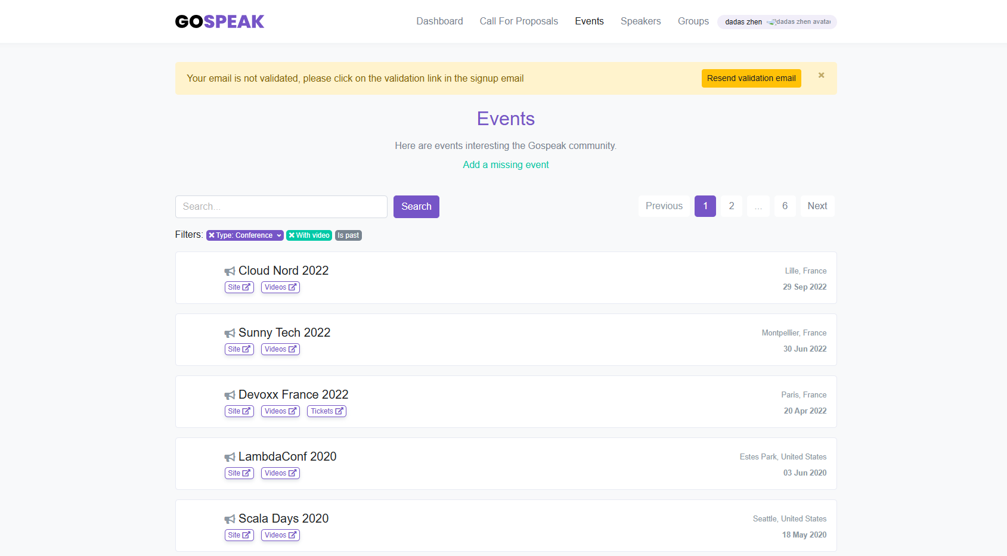Click the Paris, France location text
The height and width of the screenshot is (556, 1007).
(804, 395)
